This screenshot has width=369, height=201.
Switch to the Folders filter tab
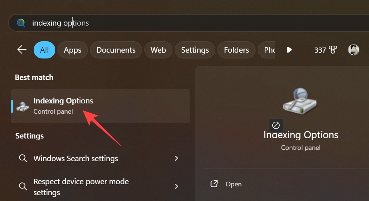pos(236,50)
